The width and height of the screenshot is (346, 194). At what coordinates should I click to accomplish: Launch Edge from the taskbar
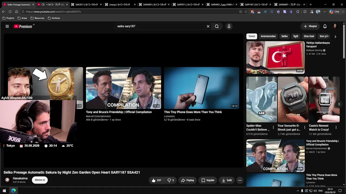pyautogui.click(x=14, y=191)
